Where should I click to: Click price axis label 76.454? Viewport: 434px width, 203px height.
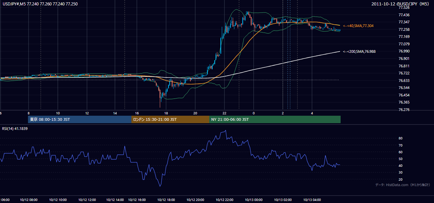click(x=404, y=95)
